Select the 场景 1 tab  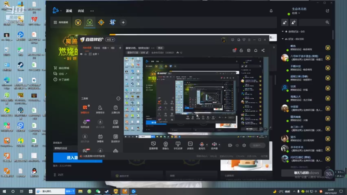pyautogui.click(x=105, y=48)
